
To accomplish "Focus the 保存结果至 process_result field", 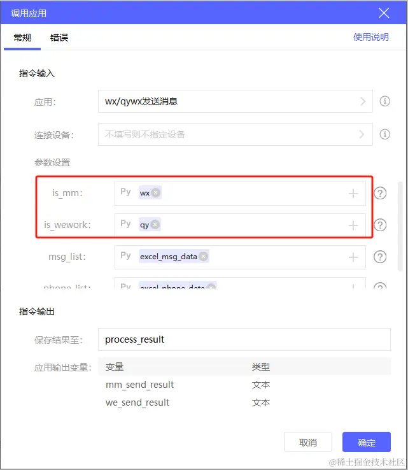I will 244,339.
